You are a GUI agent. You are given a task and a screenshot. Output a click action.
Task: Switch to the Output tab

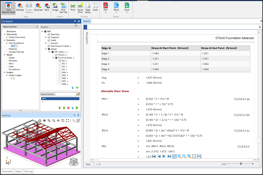click(x=18, y=172)
